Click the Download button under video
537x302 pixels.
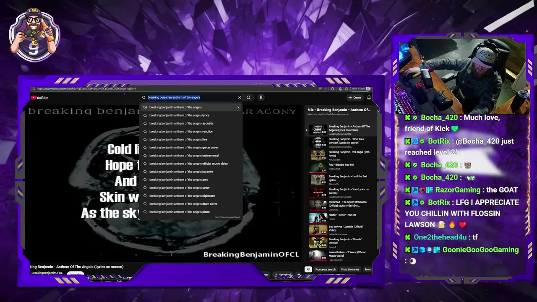coord(283,275)
